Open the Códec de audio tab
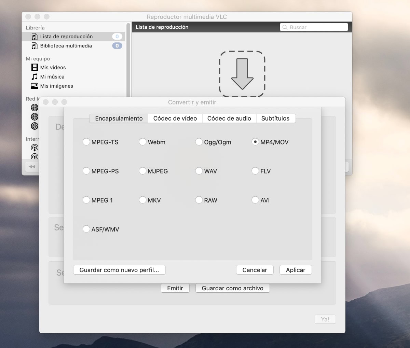The height and width of the screenshot is (348, 410). point(229,119)
